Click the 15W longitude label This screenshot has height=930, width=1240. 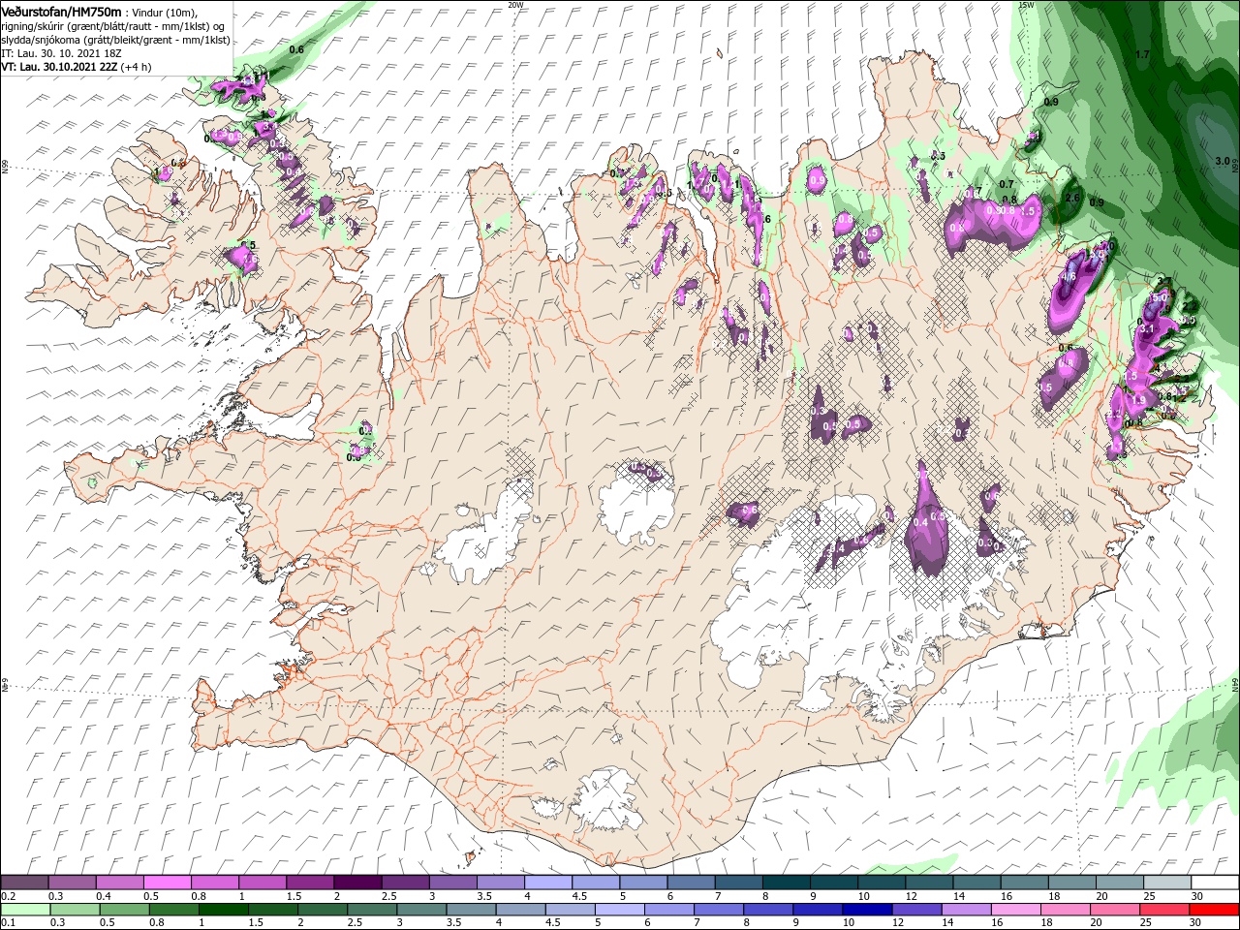(1027, 5)
